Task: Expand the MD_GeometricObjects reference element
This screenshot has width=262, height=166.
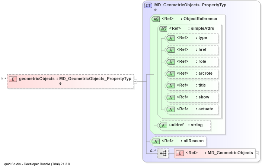Action: tap(257, 153)
